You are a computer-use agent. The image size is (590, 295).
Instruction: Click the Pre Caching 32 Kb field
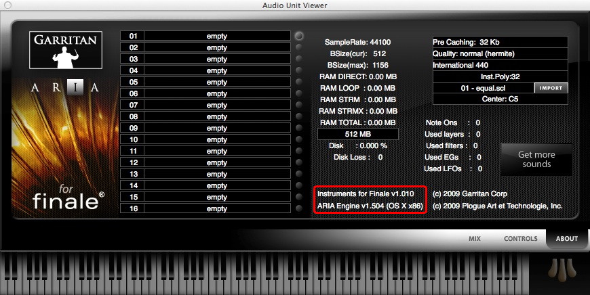coord(500,42)
